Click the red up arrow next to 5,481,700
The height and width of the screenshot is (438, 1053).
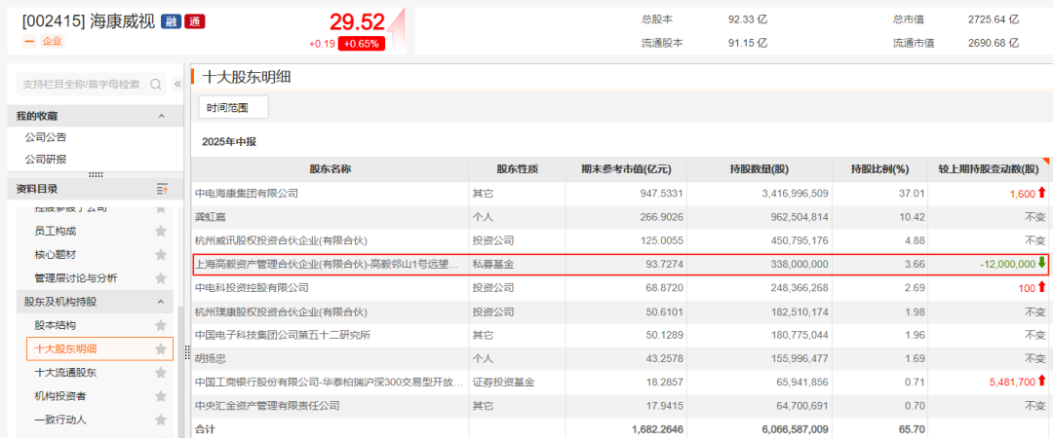1041,382
